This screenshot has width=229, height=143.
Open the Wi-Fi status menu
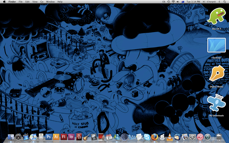point(173,2)
